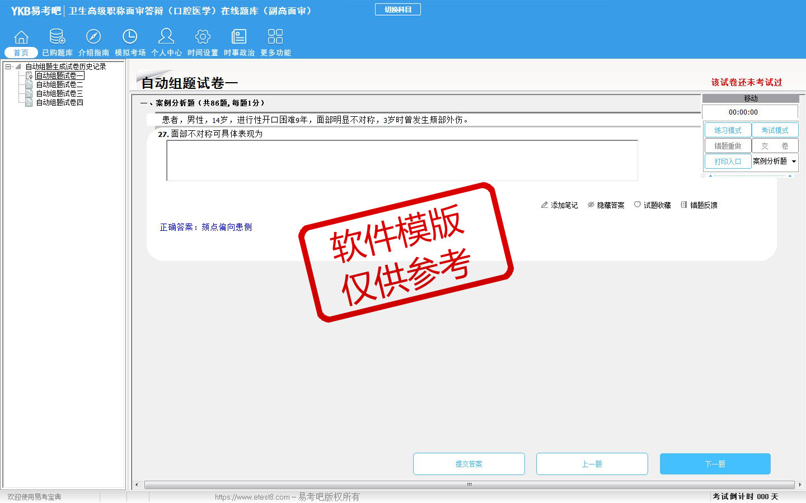Open 更多功能 grid icon
Screen dimensions: 806x503
click(x=275, y=38)
